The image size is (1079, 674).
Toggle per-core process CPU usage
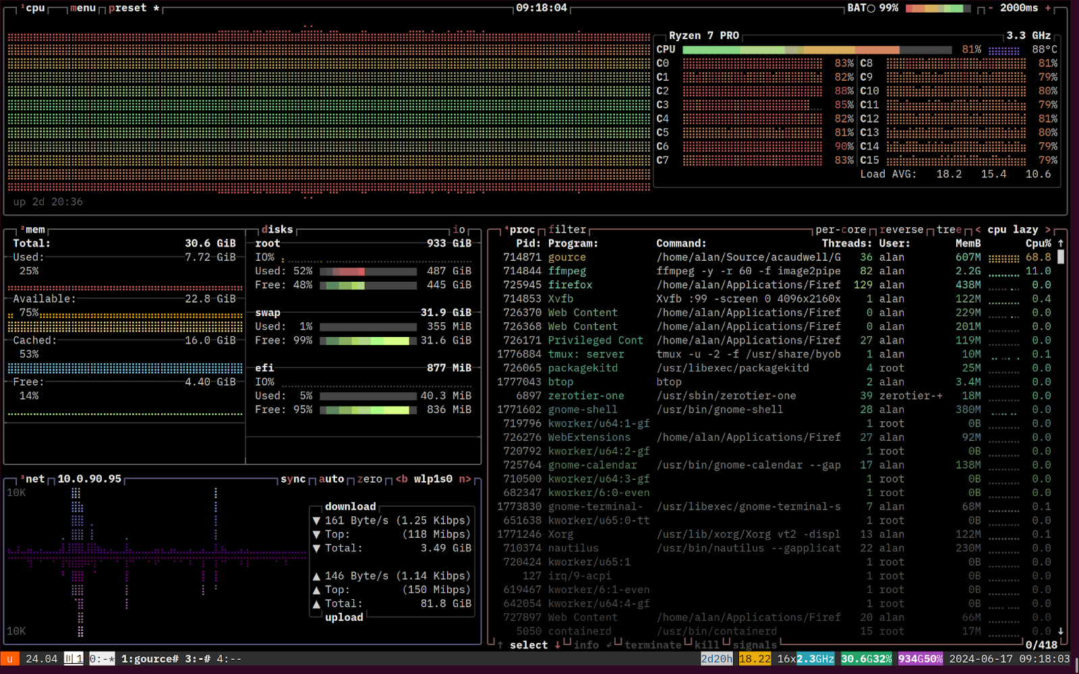(x=841, y=230)
